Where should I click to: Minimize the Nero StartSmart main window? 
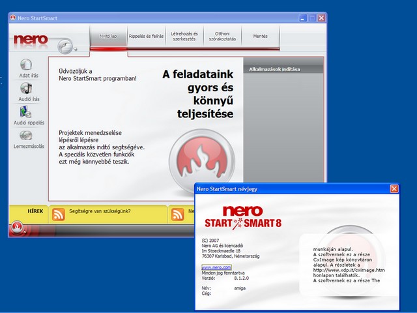[302, 18]
